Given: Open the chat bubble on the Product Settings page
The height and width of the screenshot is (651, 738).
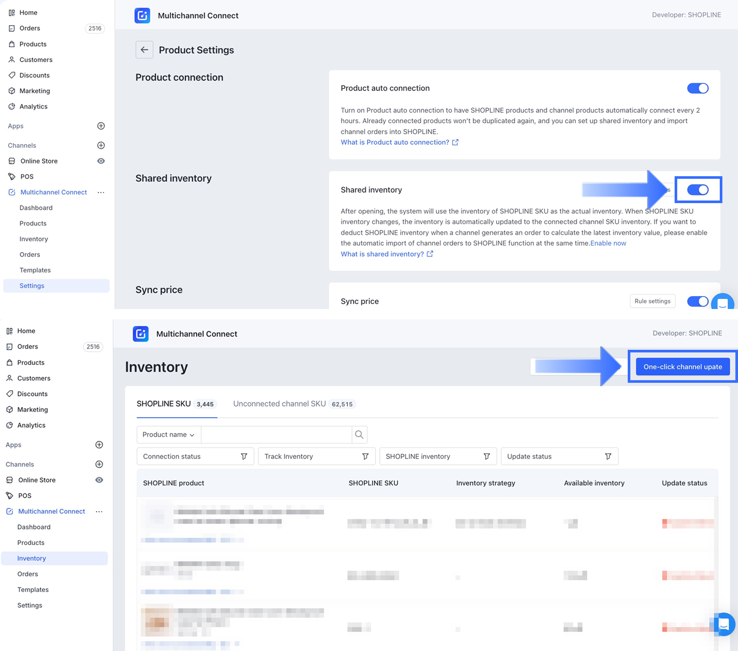Looking at the screenshot, I should coord(722,302).
